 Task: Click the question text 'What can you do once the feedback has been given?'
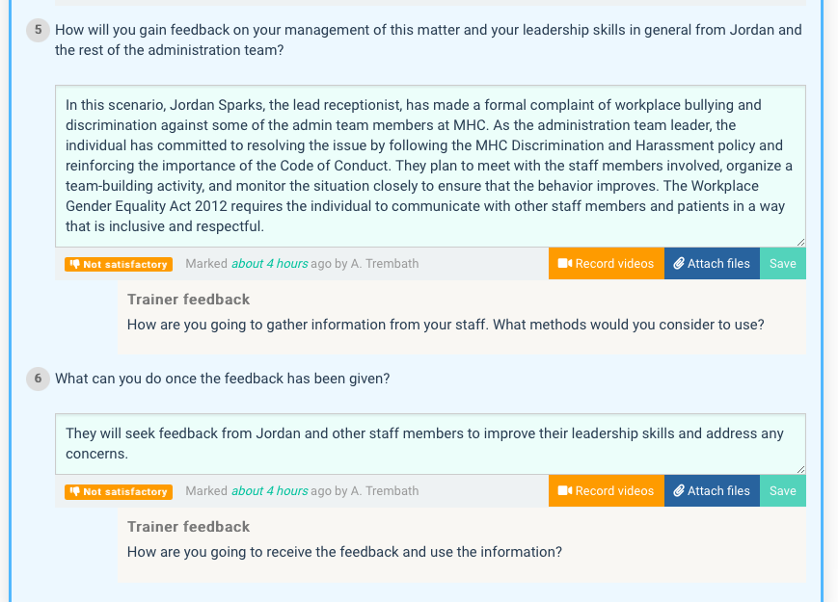click(x=223, y=379)
